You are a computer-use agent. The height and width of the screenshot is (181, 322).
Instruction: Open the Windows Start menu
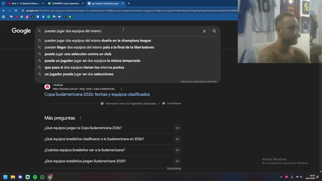[x=6, y=177]
